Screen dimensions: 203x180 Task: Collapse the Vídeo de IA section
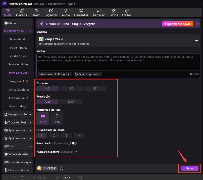18,31
